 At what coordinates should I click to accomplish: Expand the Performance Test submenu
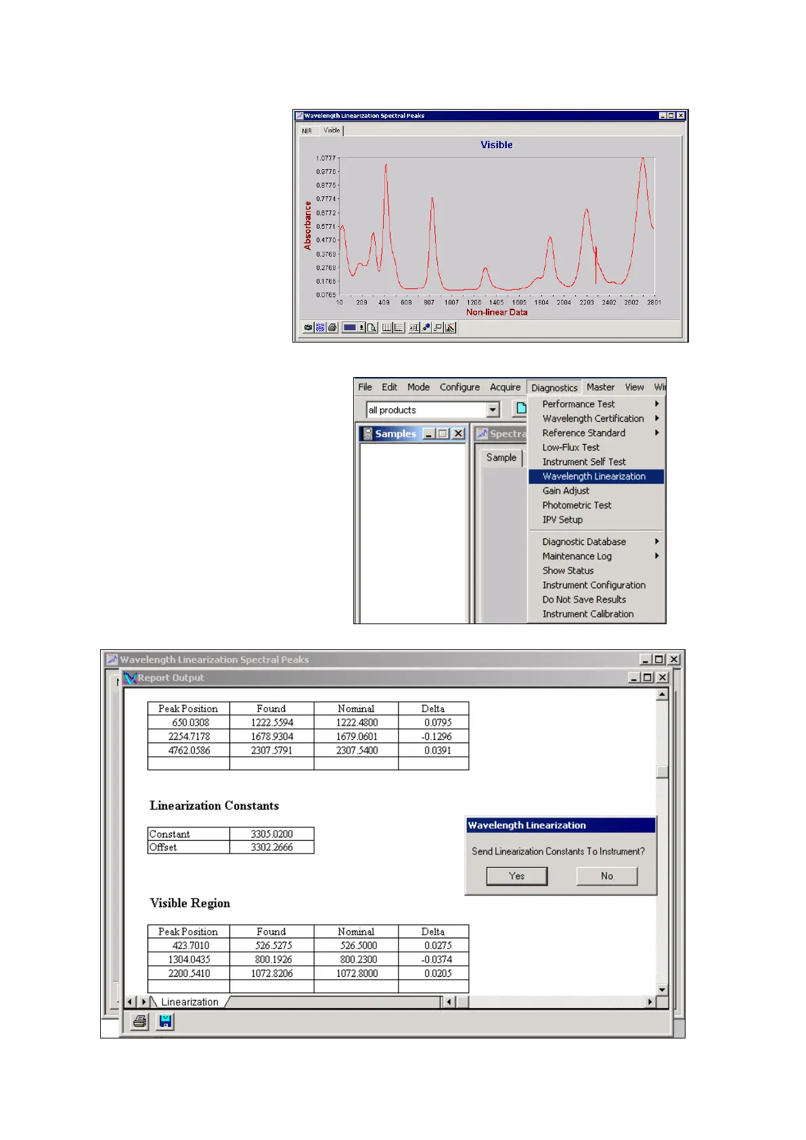(x=596, y=404)
